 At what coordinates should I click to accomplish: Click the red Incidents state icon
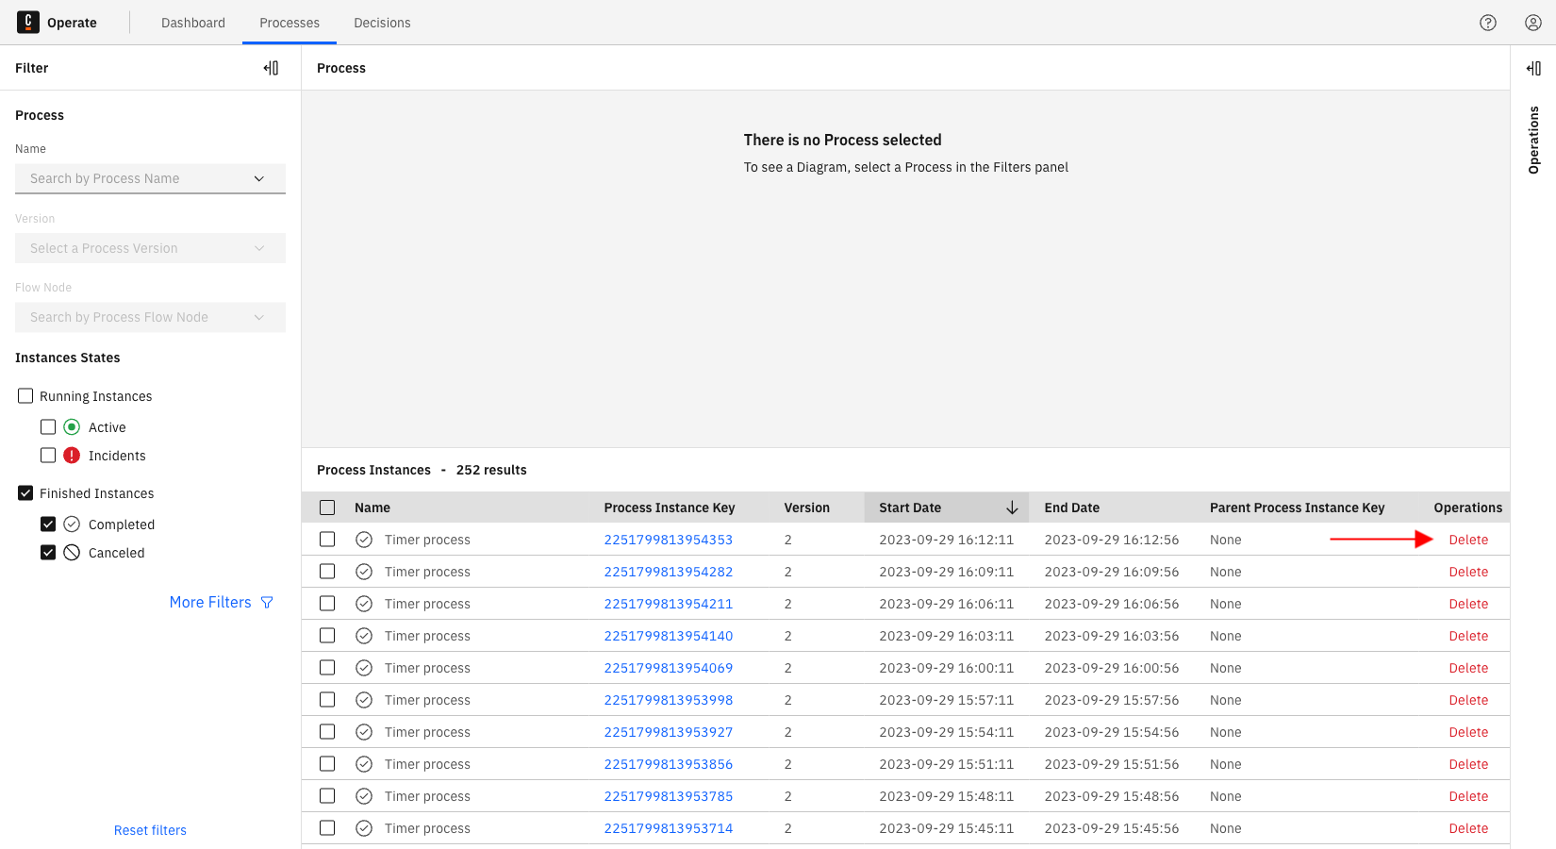72,456
